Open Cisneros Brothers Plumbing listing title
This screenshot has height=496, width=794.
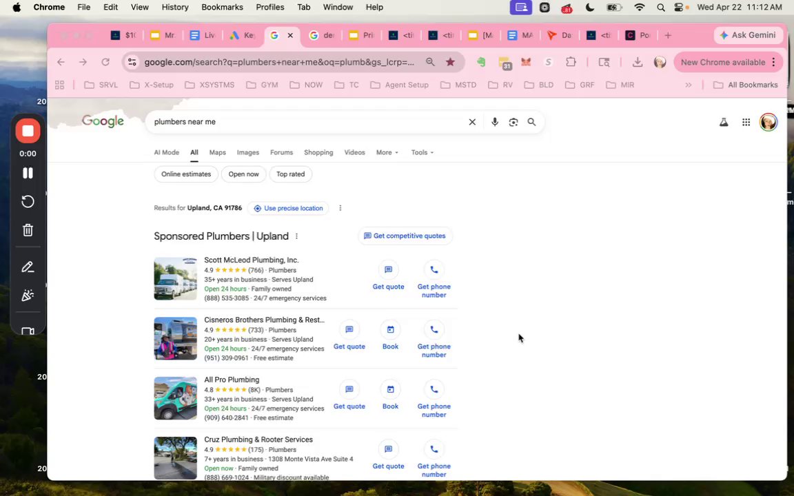point(265,320)
